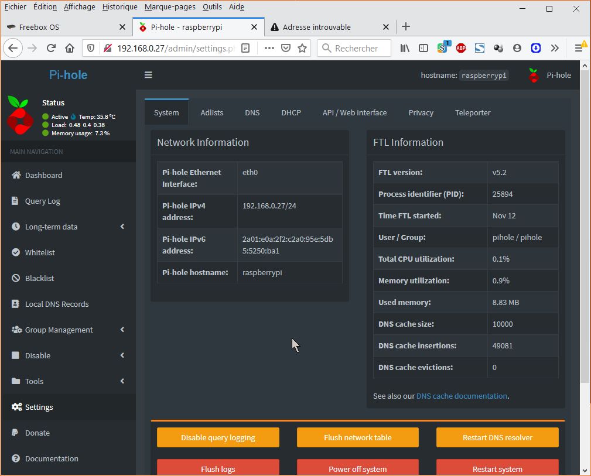
Task: Switch to the DNS settings tab
Action: pyautogui.click(x=252, y=112)
